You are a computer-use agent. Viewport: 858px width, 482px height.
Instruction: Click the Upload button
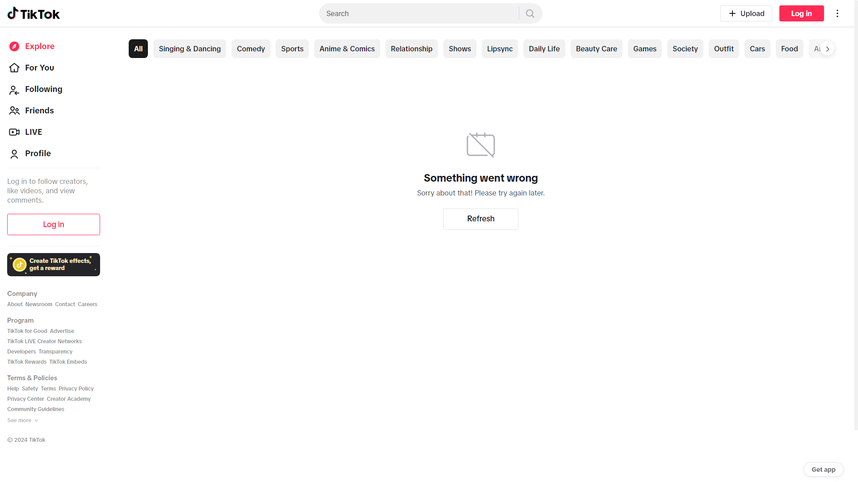click(x=746, y=13)
